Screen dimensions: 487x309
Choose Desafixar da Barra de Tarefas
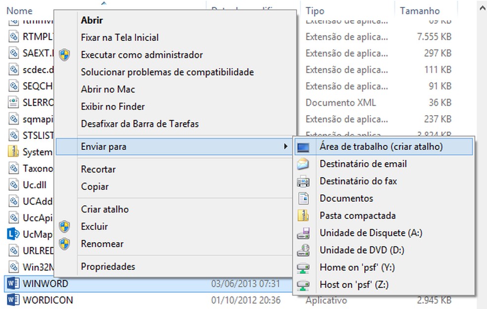click(140, 124)
